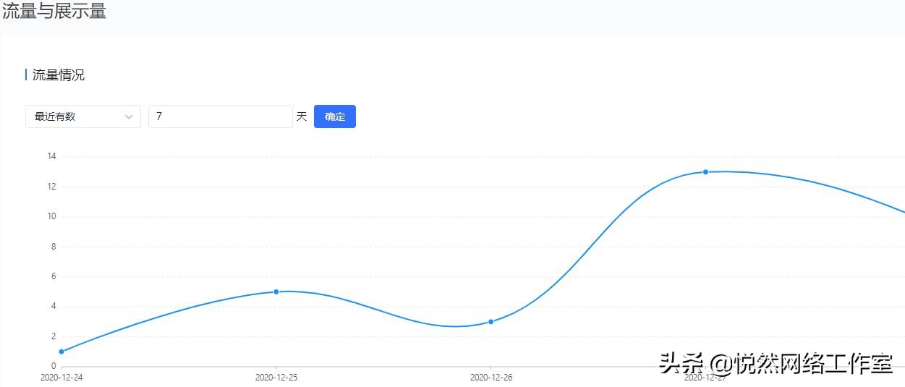Select the chart data point for 2020-12-25

point(276,292)
